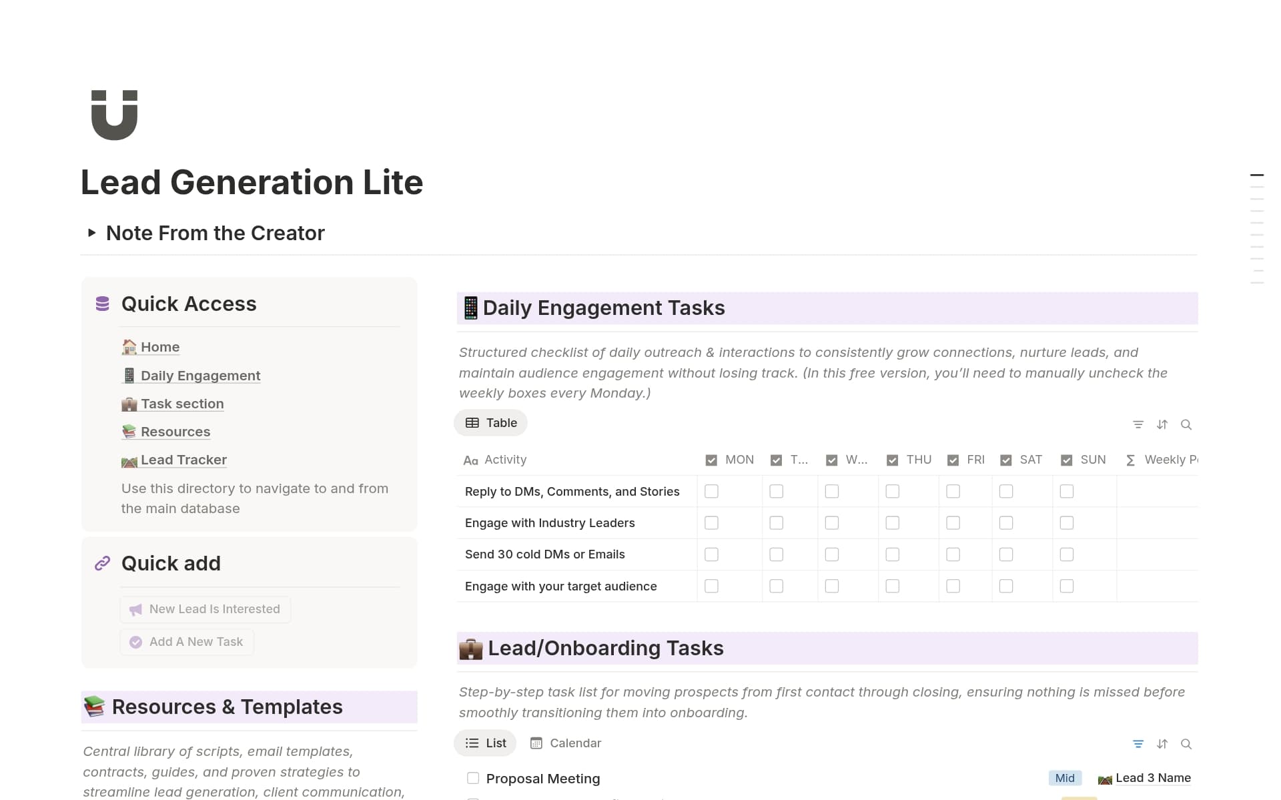The height and width of the screenshot is (800, 1281).
Task: Open search in the Lead/Onboarding task list
Action: tap(1187, 743)
